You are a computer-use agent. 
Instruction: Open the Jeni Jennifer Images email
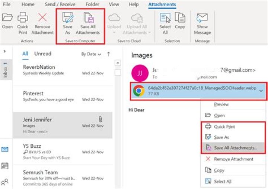tap(63, 125)
